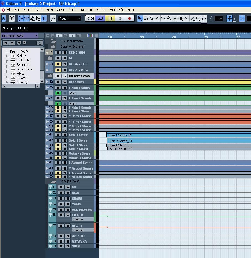251x258 pixels.
Task: Select the Line tool
Action: (192, 19)
